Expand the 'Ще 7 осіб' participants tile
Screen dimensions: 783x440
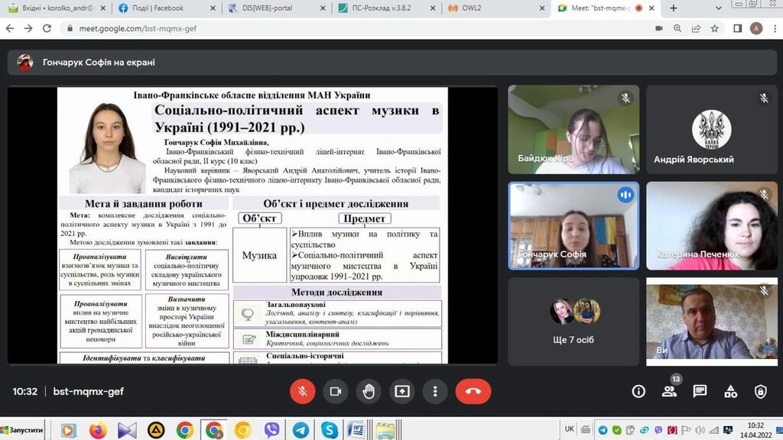(573, 321)
